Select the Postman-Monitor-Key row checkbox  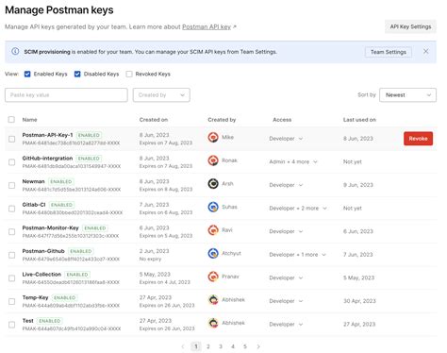point(11,231)
